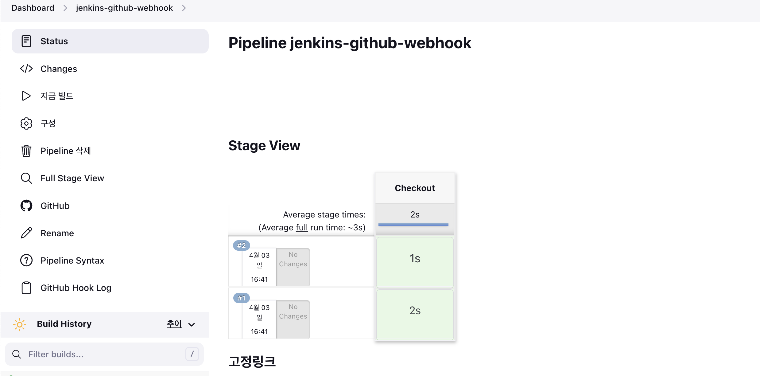
Task: Click the gear icon for 구성
Action: 26,123
